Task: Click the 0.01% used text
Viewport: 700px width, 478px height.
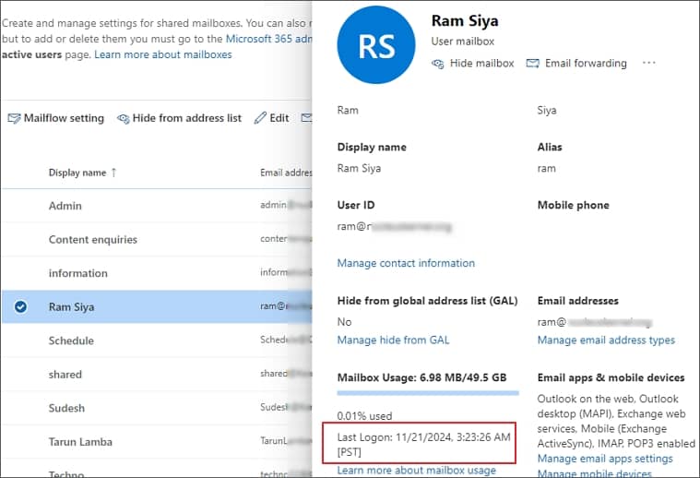Action: click(x=364, y=416)
